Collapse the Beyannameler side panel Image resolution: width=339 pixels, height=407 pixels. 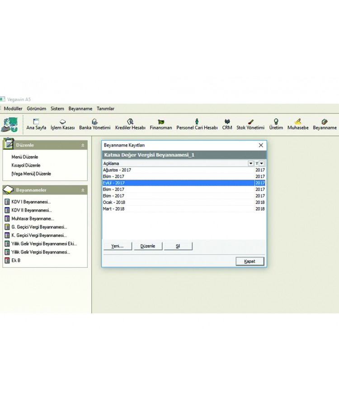83,190
